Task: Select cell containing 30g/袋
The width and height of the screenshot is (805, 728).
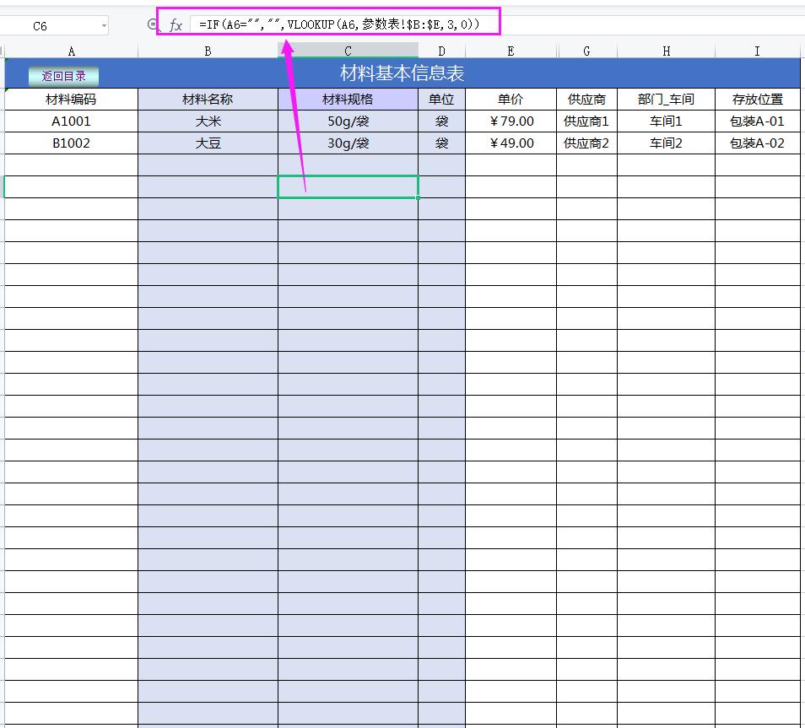Action: [x=348, y=143]
